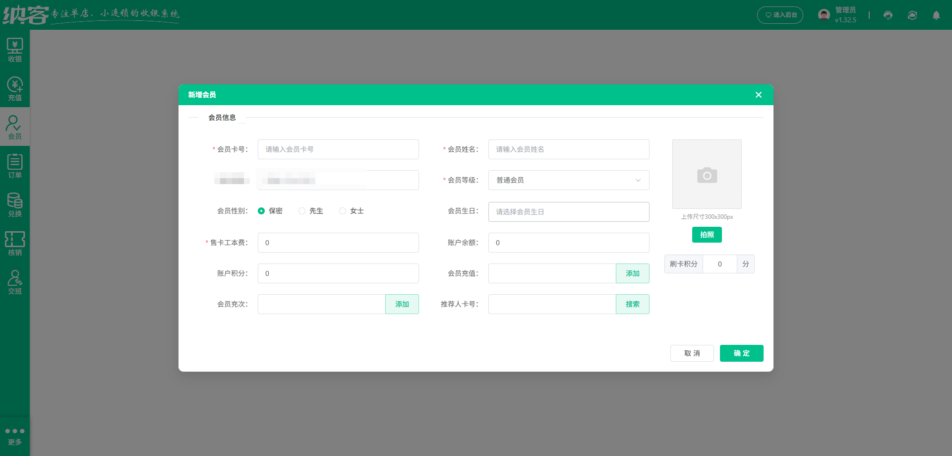Open notifications via the bell icon
This screenshot has height=456, width=952.
[937, 15]
